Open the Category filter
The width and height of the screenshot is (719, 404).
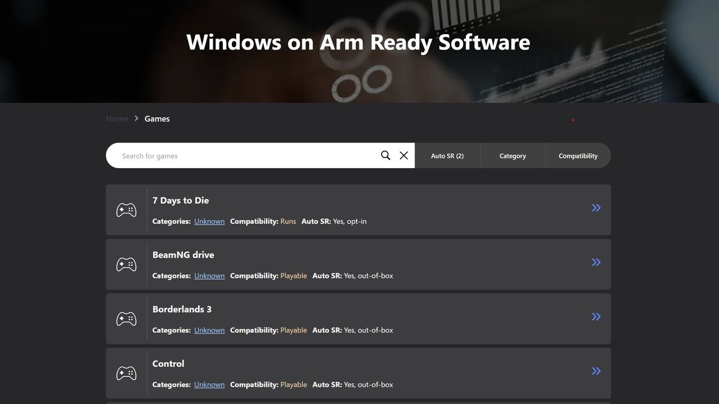tap(512, 155)
